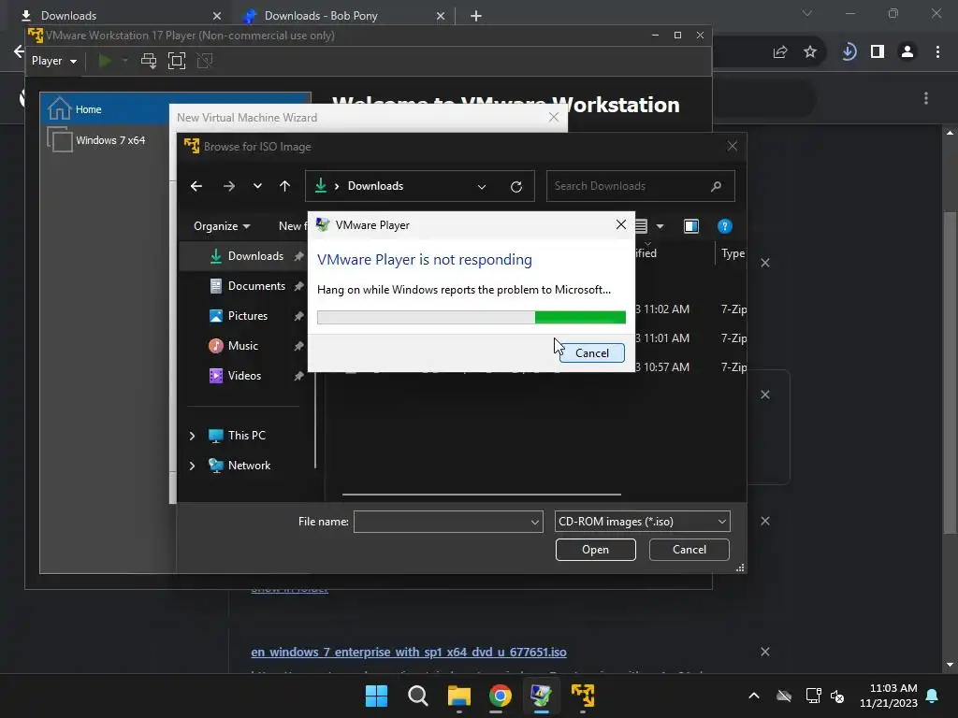This screenshot has height=718, width=958.
Task: Open the view options dropdown arrow
Action: 660,226
